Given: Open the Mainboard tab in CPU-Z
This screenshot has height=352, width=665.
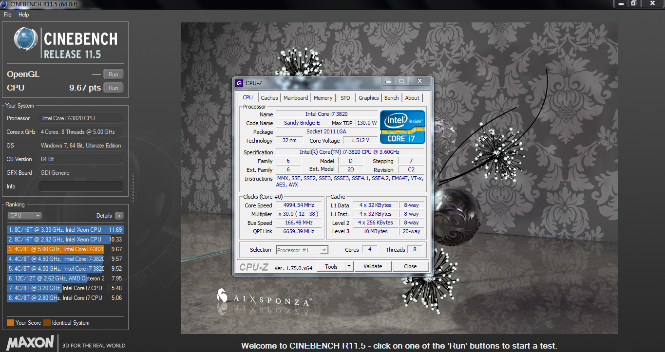Looking at the screenshot, I should point(296,98).
